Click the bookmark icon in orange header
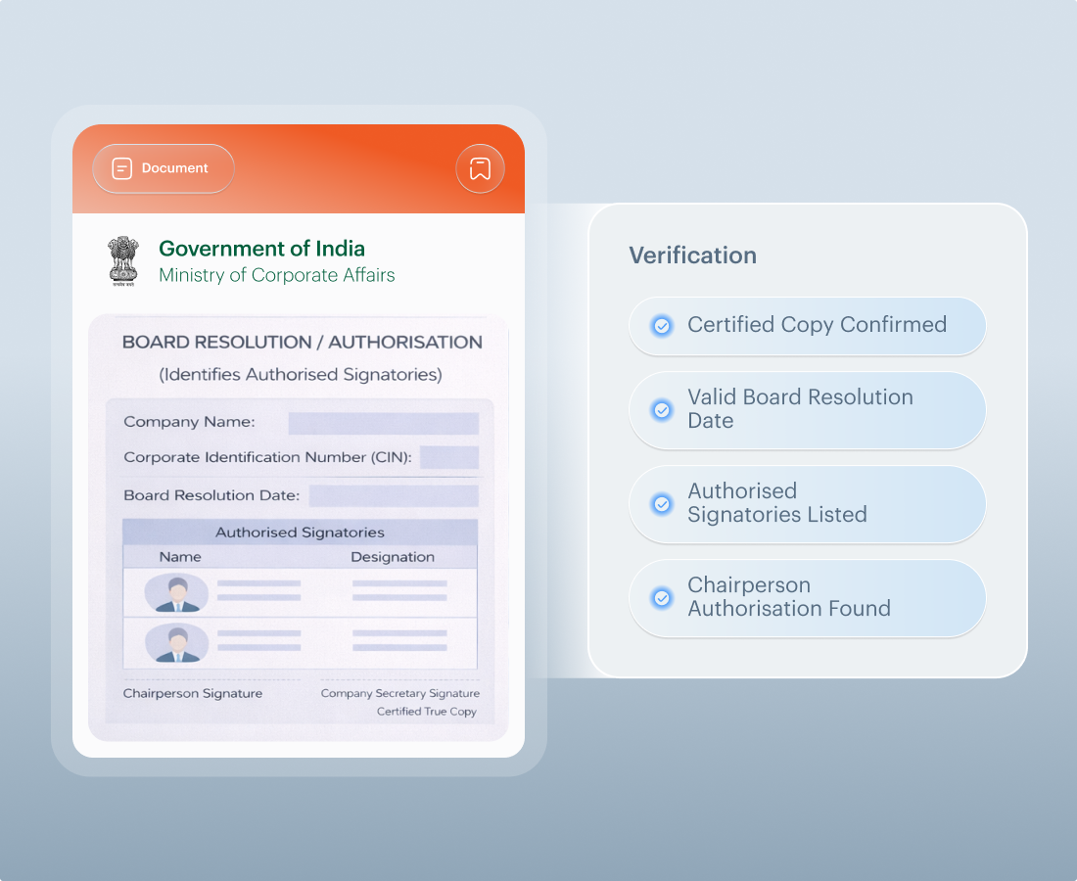Image resolution: width=1077 pixels, height=881 pixels. [x=480, y=168]
